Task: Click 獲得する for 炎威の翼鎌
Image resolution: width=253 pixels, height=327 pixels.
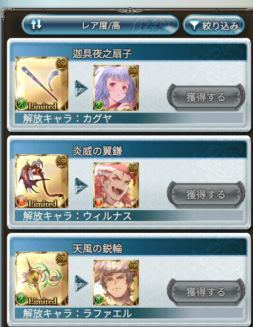Action: [x=206, y=194]
